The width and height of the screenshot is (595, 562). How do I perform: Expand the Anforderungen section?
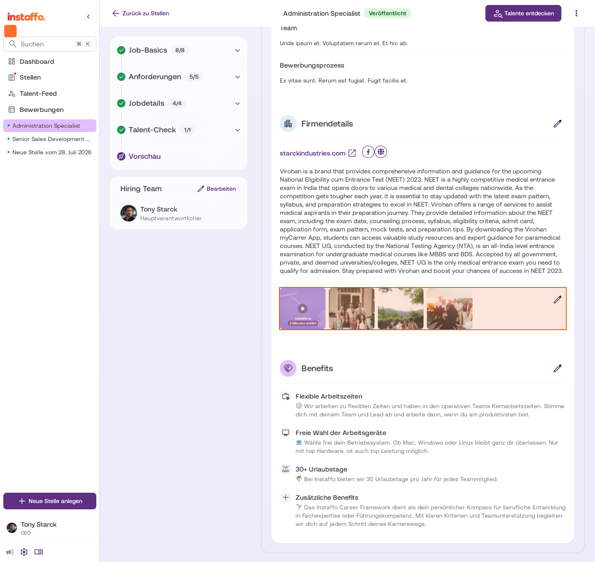pos(179,77)
